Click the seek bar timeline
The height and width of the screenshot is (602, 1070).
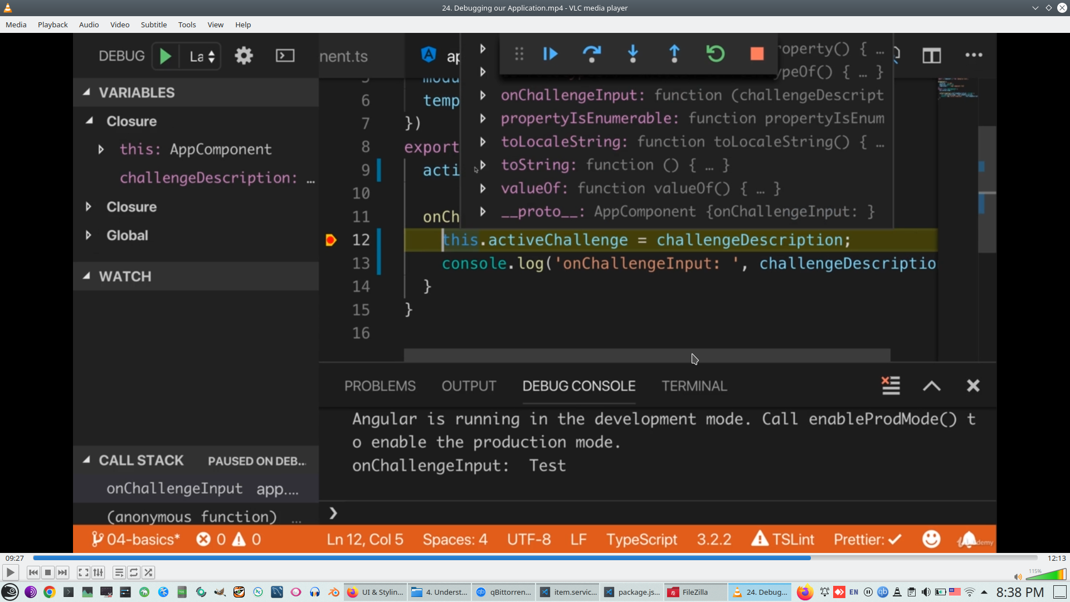coord(535,558)
